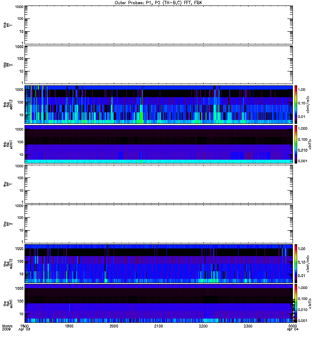Select the "thb fff 1" panel axis label
The width and height of the screenshot is (317, 338).
point(8,25)
